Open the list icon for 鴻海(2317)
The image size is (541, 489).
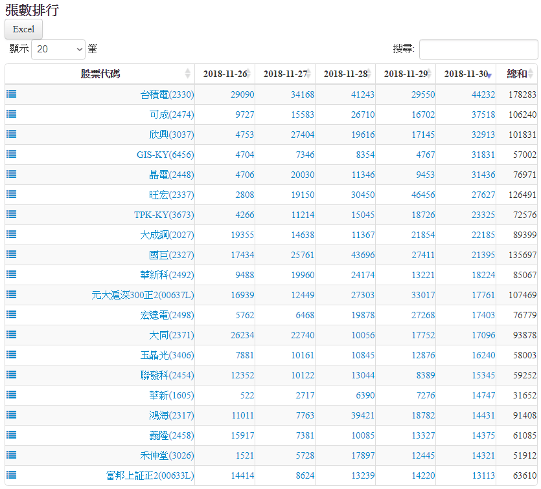tap(12, 415)
